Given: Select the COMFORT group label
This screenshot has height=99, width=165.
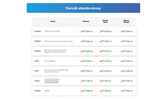Looking at the screenshot, I should [x=38, y=41].
